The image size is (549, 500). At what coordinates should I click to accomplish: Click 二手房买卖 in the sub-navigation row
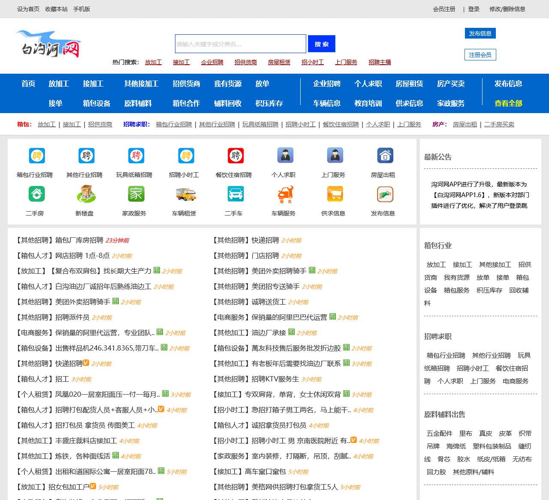click(499, 124)
